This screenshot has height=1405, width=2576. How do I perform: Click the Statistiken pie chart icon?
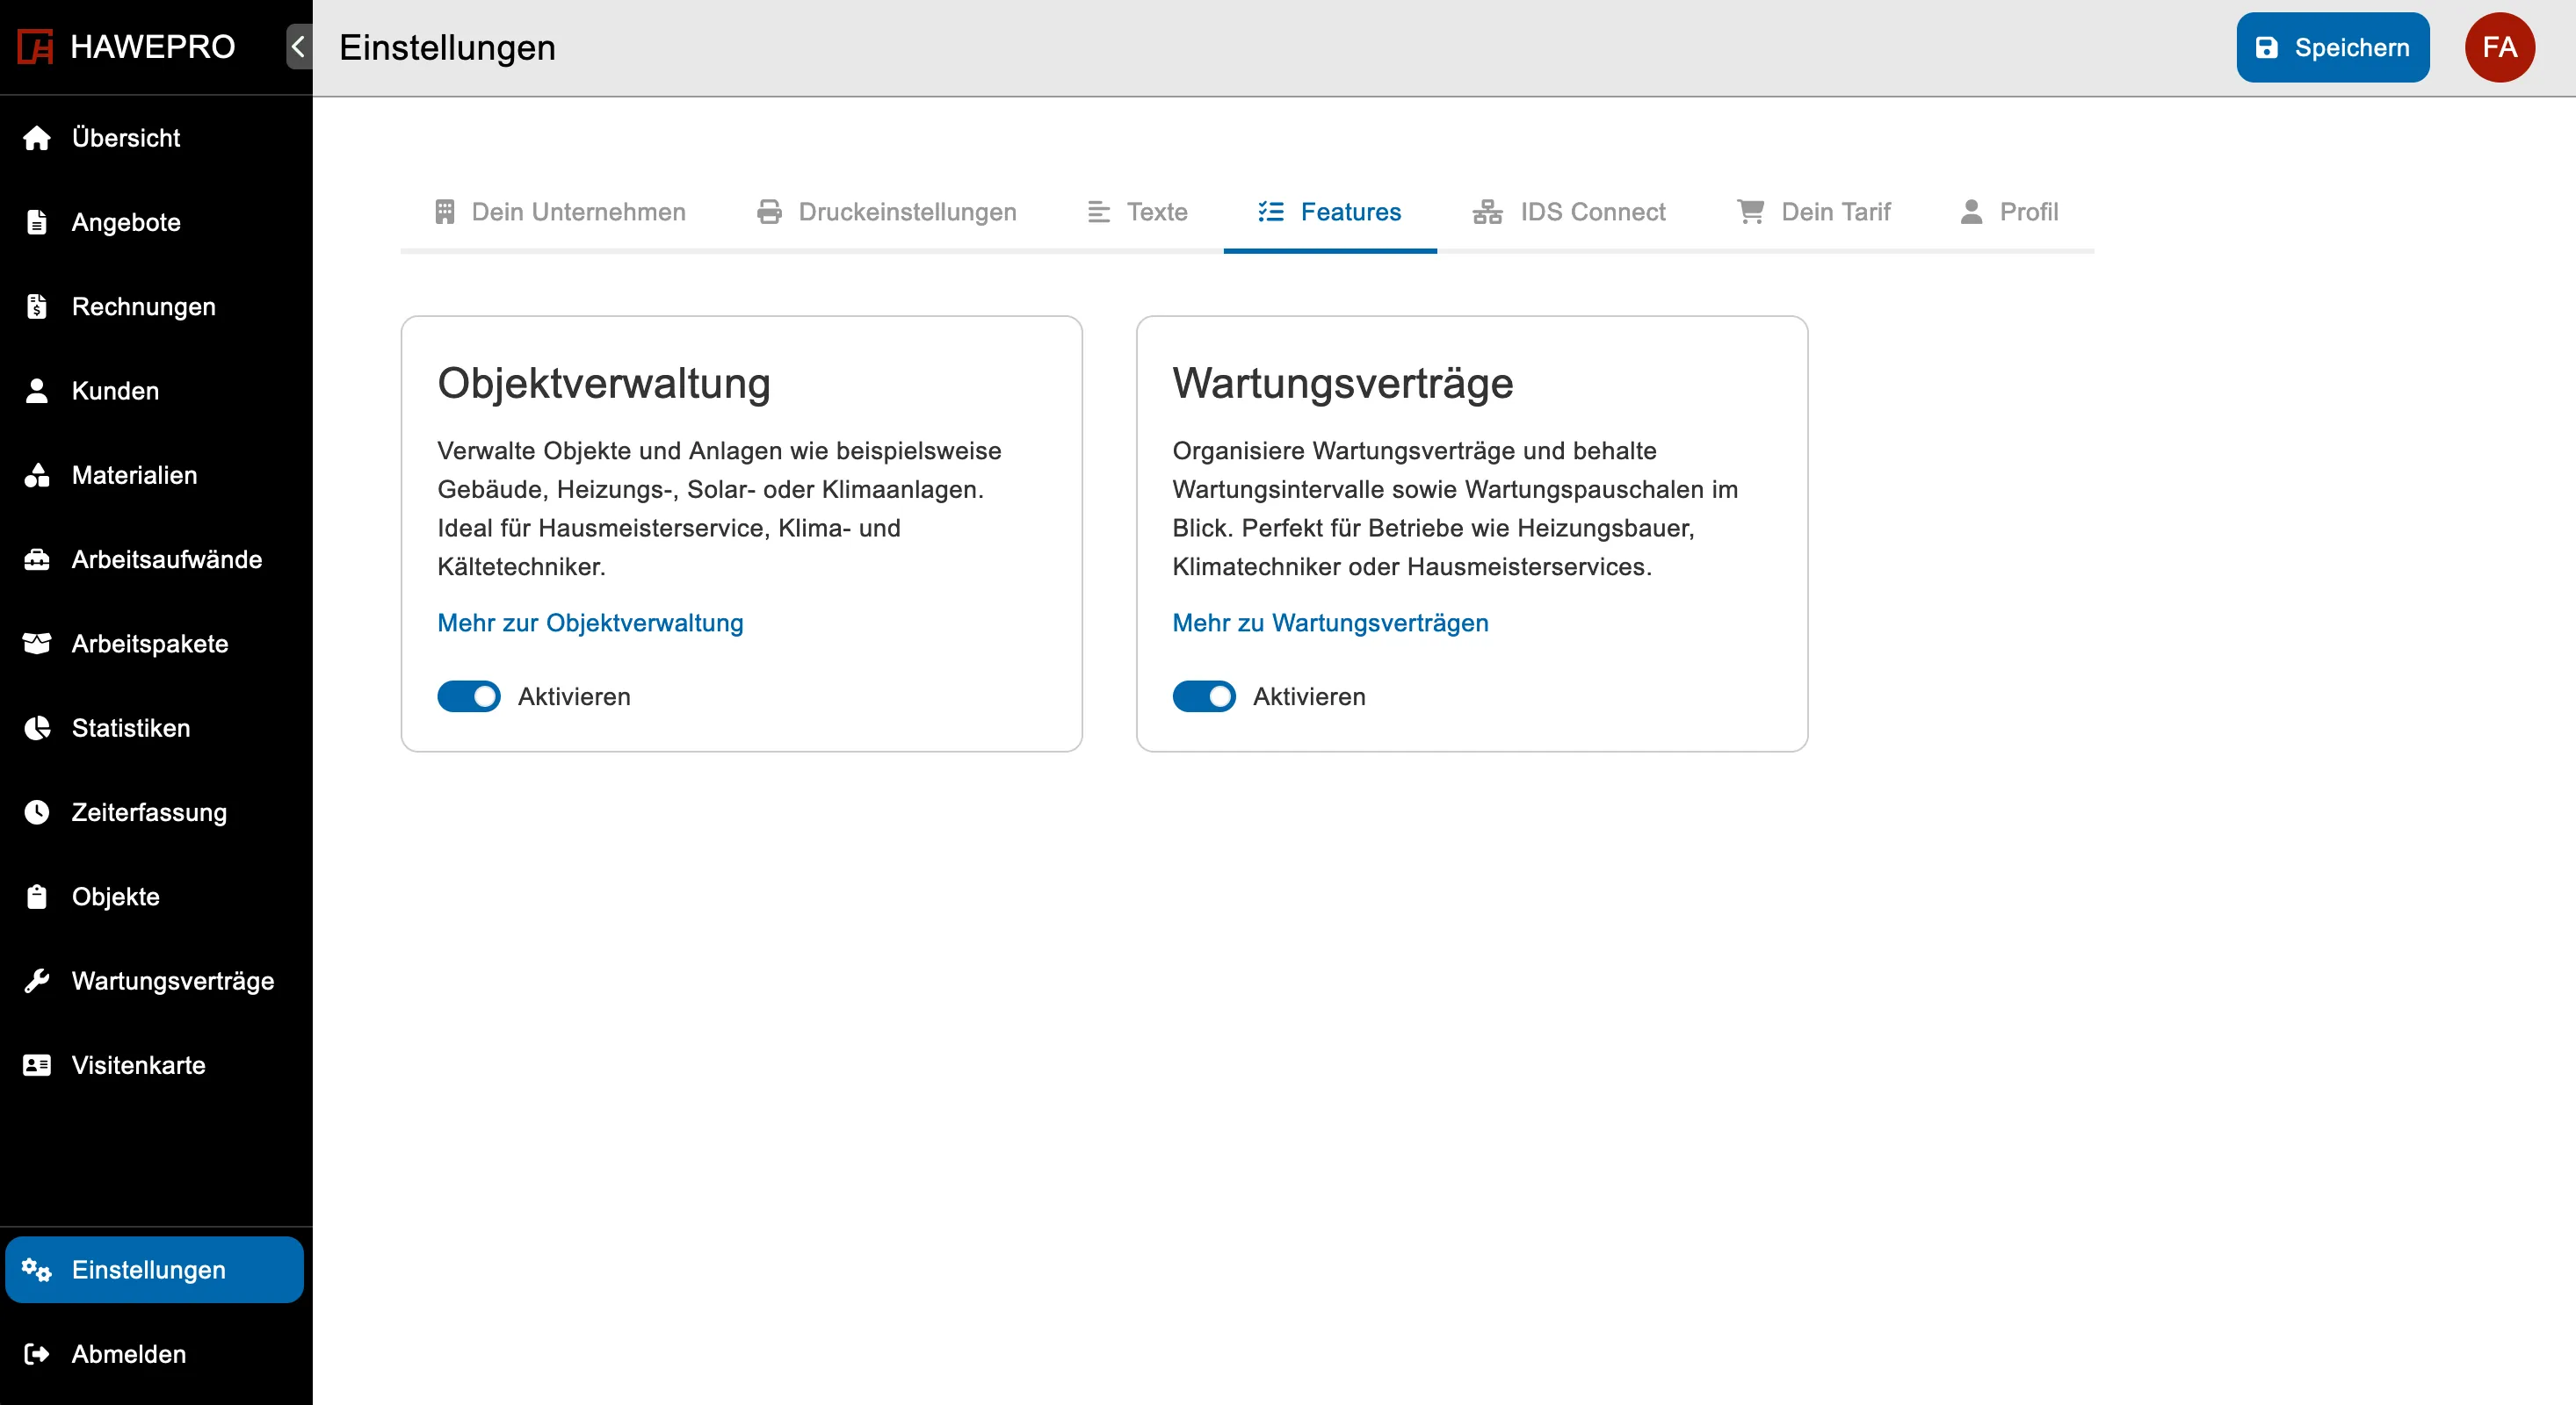(x=37, y=727)
